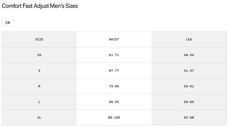Toggle the CM unit button

pos(8,23)
